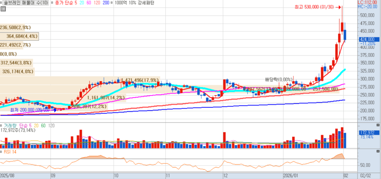Click the 거래량 volume indicator label

pyautogui.click(x=11, y=126)
